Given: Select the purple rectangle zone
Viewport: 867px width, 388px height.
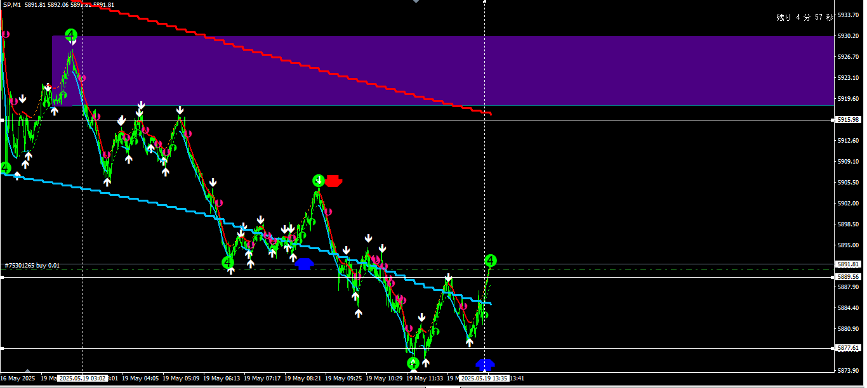Looking at the screenshot, I should (x=442, y=70).
